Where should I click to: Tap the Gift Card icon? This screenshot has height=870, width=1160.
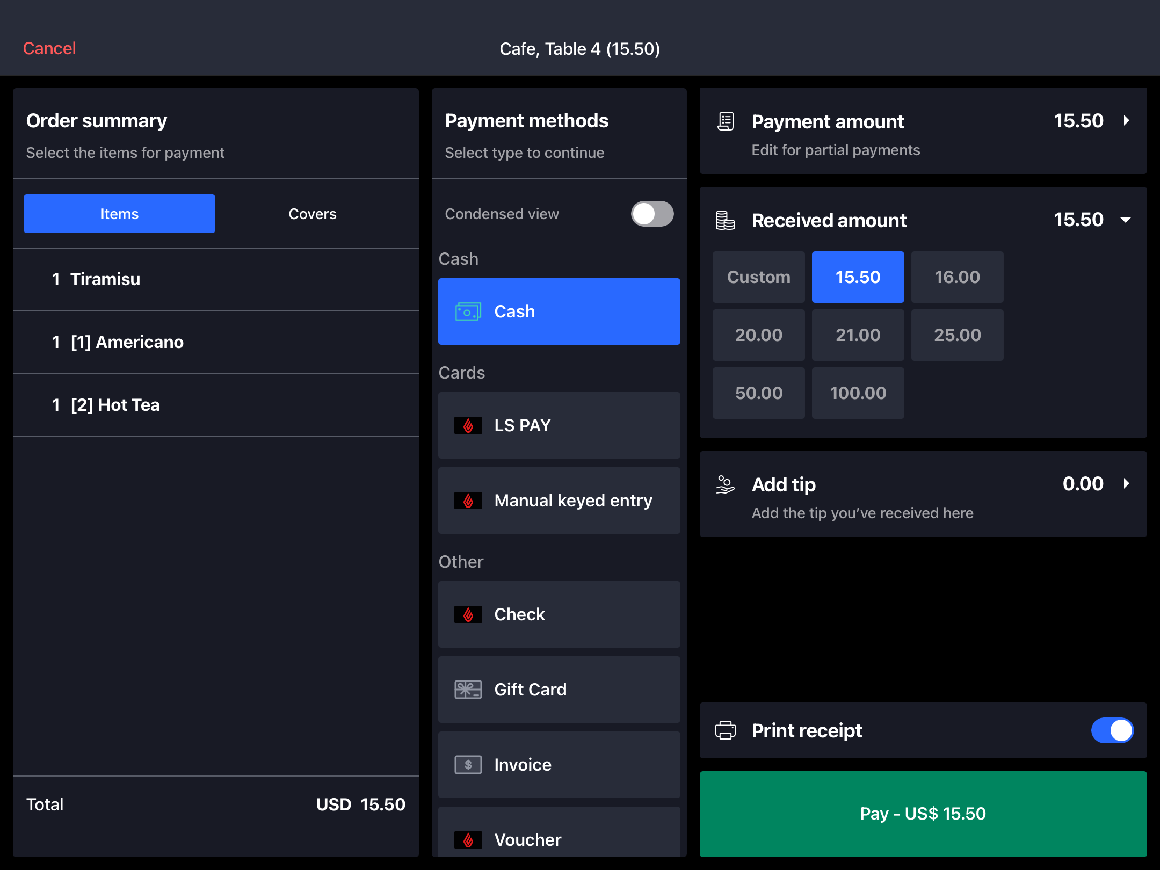click(x=468, y=690)
